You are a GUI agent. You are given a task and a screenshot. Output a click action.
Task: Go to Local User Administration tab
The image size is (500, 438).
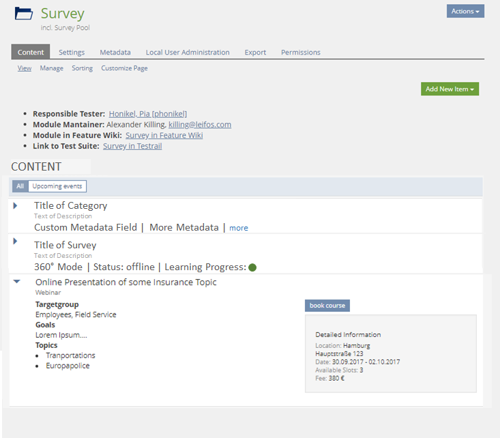tap(188, 52)
